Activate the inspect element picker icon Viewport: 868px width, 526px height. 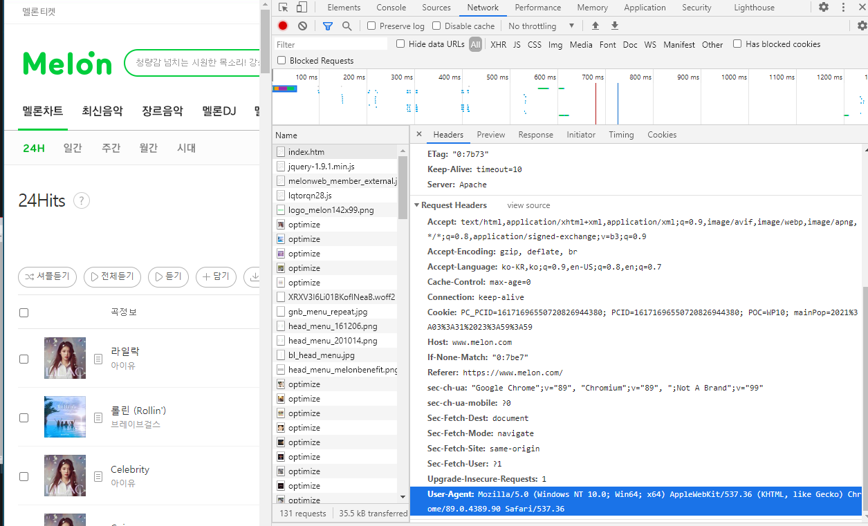283,8
